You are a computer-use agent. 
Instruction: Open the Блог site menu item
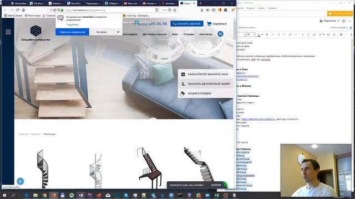(175, 34)
